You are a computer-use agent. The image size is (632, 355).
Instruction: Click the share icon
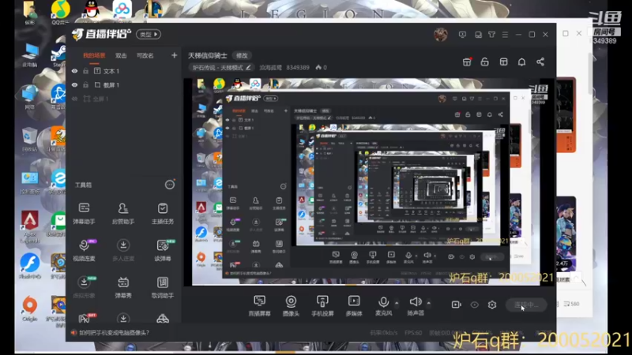click(540, 62)
